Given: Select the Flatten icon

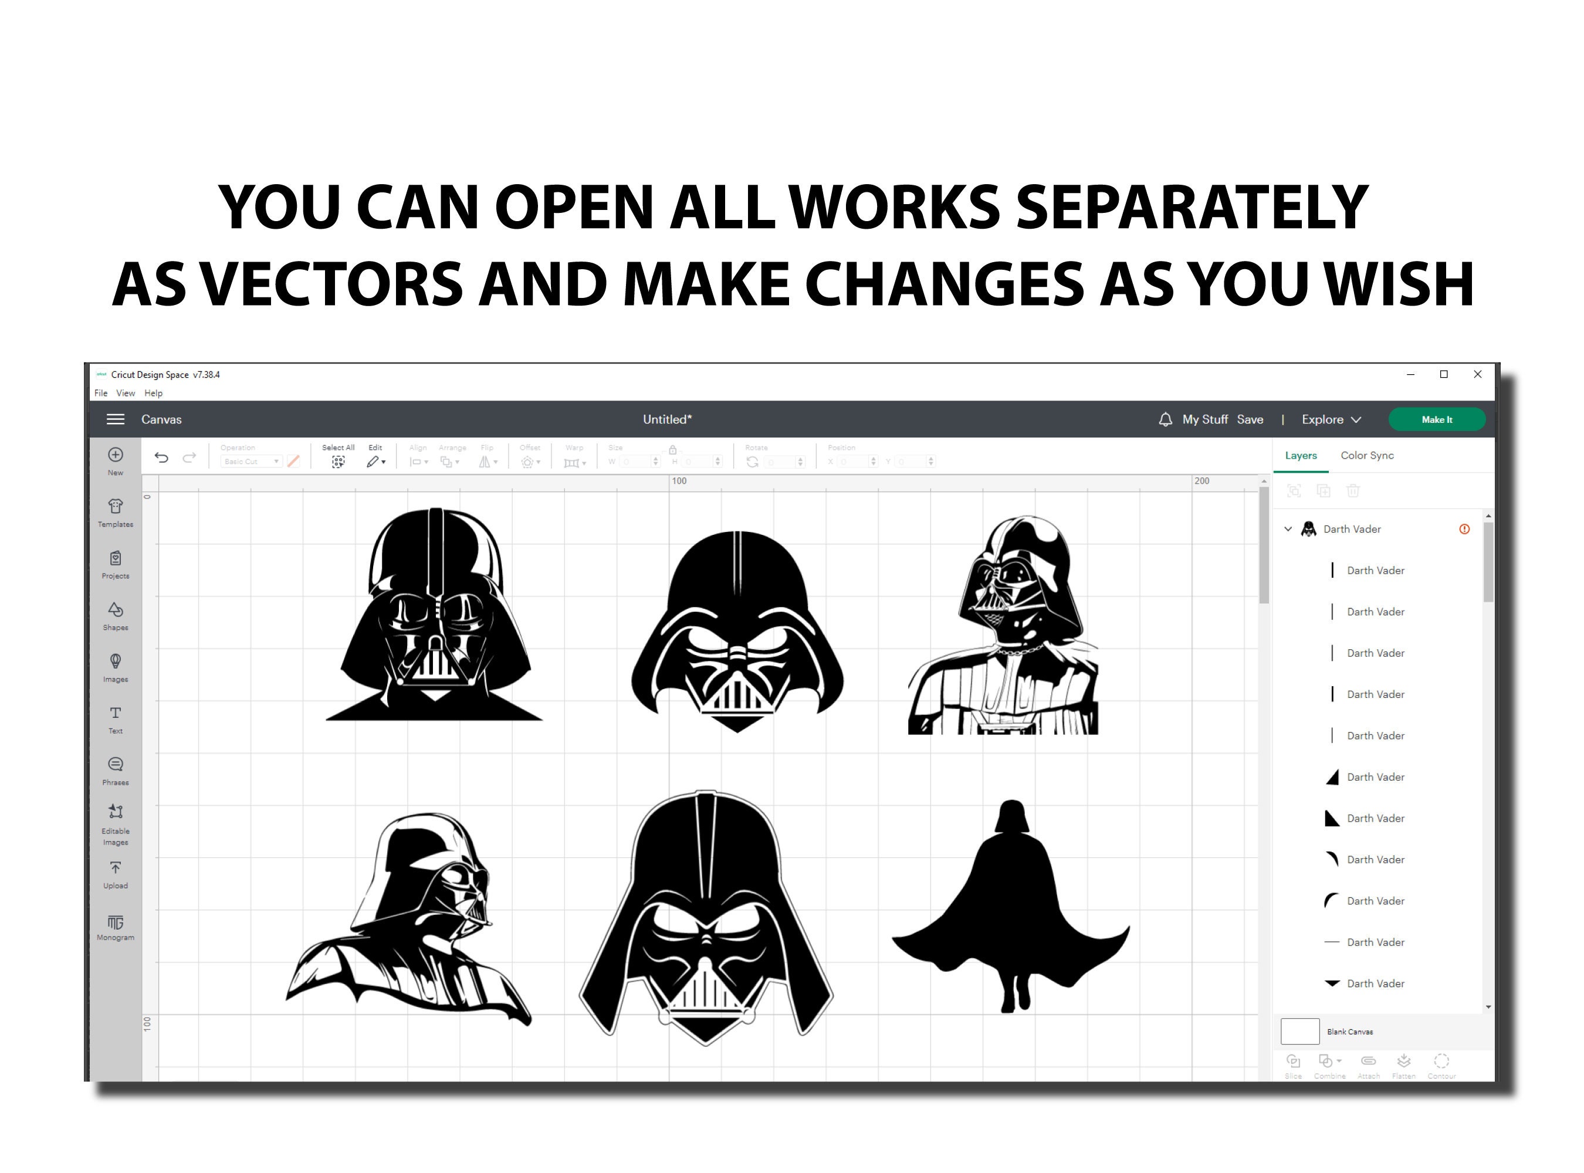Looking at the screenshot, I should (1404, 1061).
